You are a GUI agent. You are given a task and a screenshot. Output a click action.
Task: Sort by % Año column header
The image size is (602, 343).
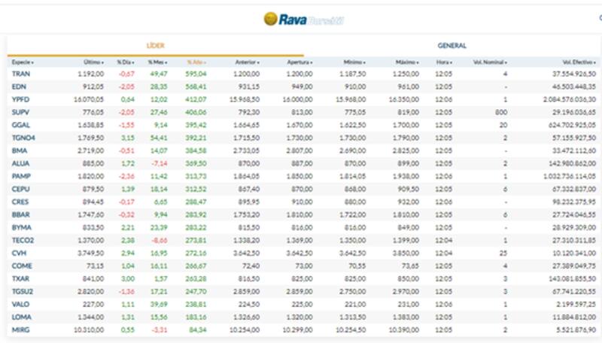pos(196,62)
